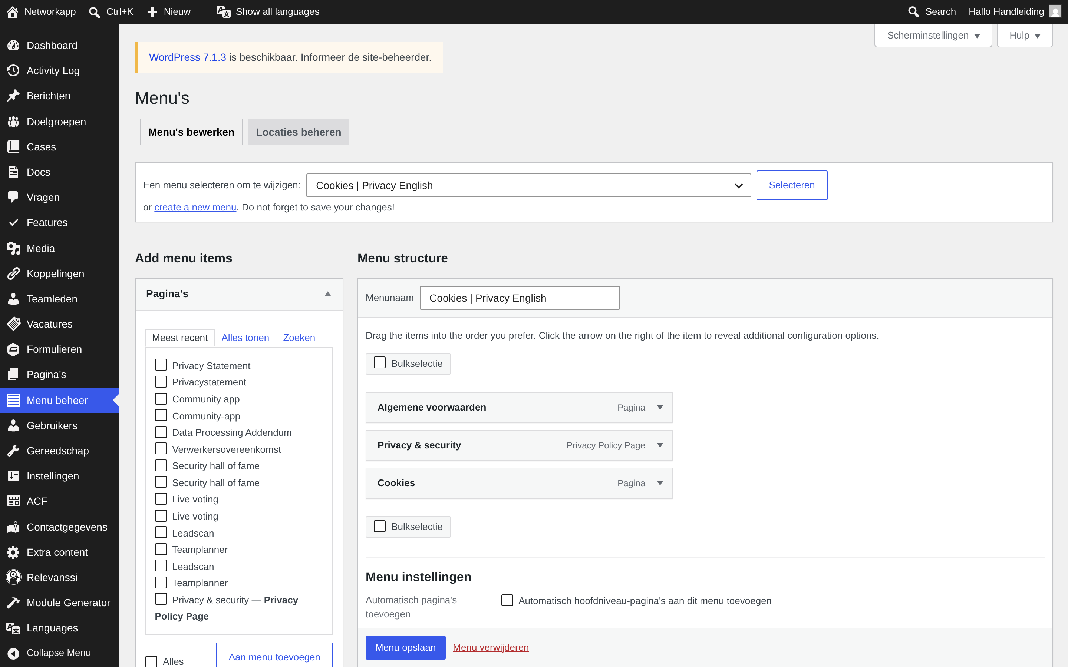Click the Cases book icon

[x=13, y=147]
